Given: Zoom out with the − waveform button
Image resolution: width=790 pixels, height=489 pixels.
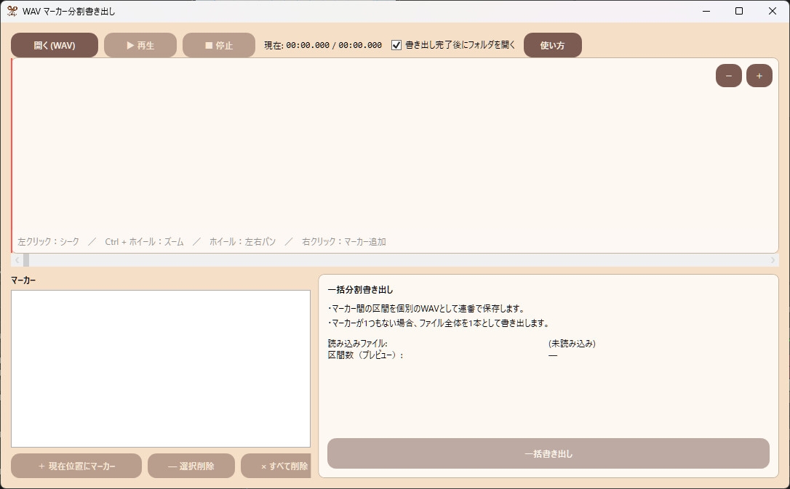Looking at the screenshot, I should click(x=728, y=76).
